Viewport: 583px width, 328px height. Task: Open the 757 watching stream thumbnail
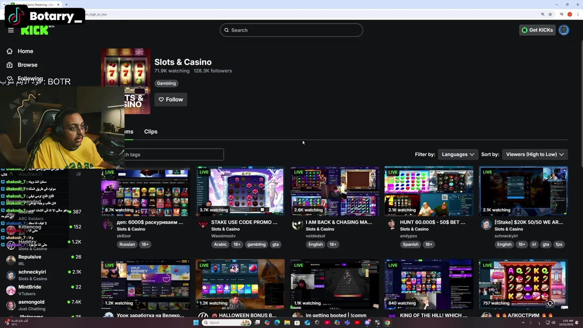pyautogui.click(x=523, y=284)
